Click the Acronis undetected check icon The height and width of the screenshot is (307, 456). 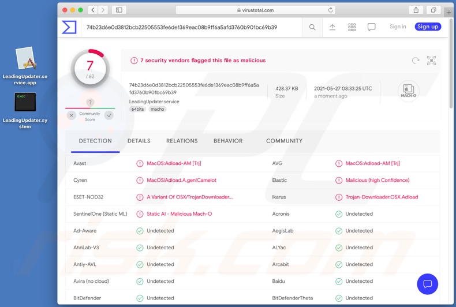click(339, 214)
